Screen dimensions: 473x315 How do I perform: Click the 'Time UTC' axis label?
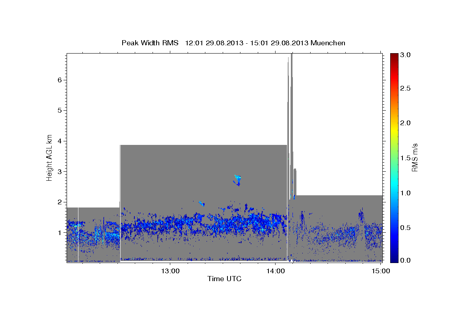[x=224, y=279]
